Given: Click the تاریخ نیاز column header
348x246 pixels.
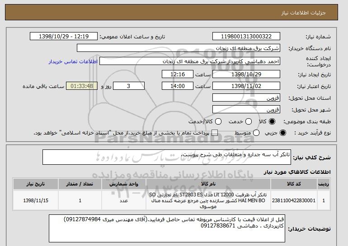Looking at the screenshot, I should (36, 184).
